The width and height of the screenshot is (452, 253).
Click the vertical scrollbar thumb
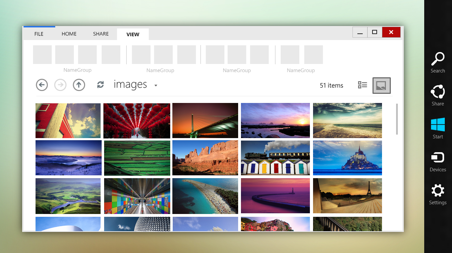pos(397,119)
